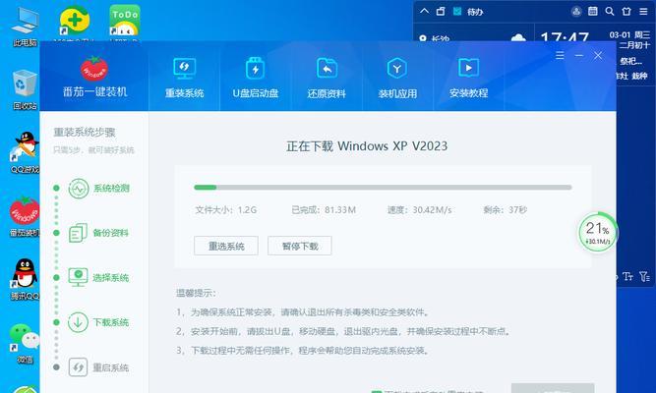Open the widget's hamburger menu
The image size is (656, 393).
click(x=643, y=11)
